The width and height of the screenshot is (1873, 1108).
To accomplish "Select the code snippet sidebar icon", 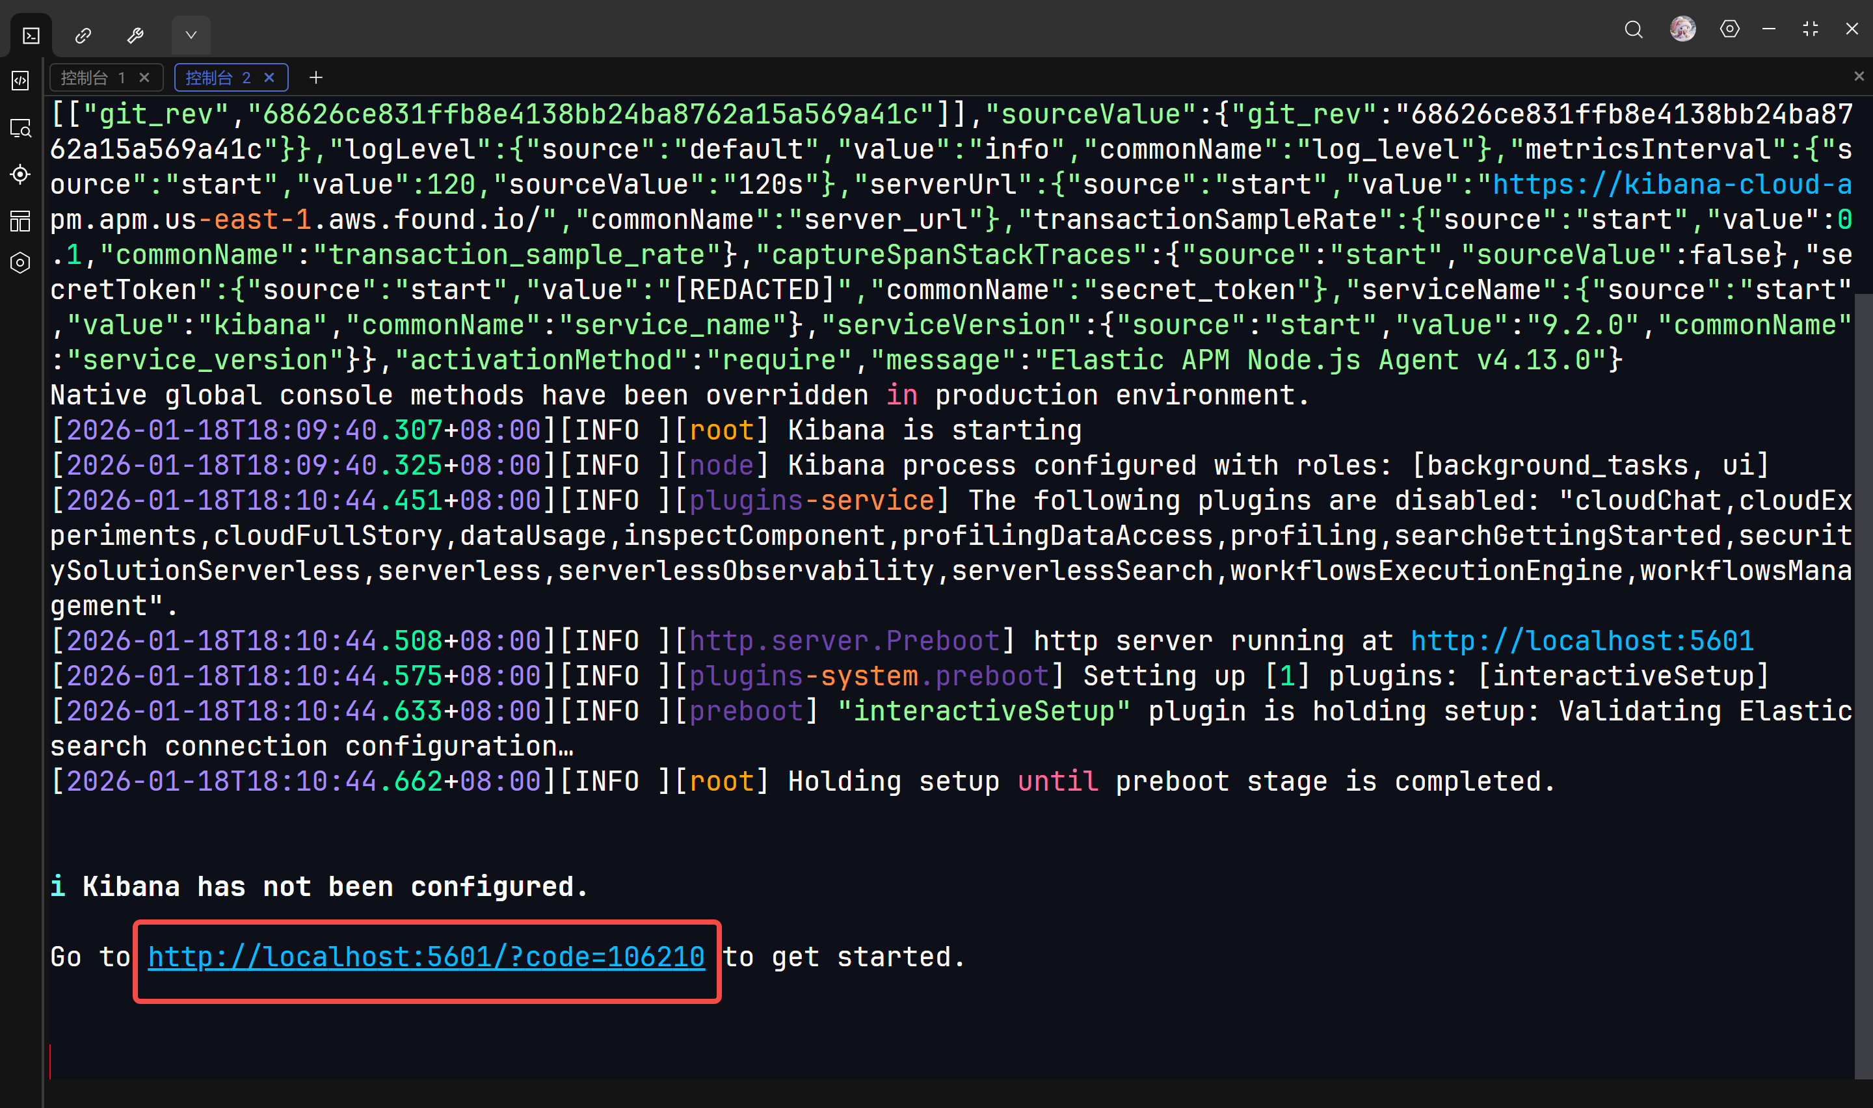I will pyautogui.click(x=20, y=80).
